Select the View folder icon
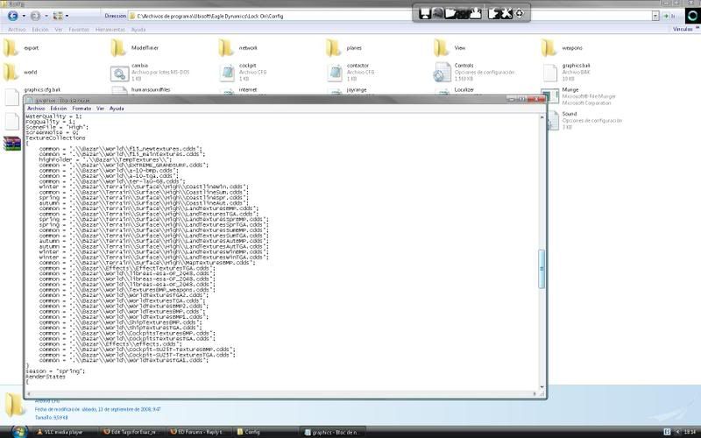 pos(442,47)
